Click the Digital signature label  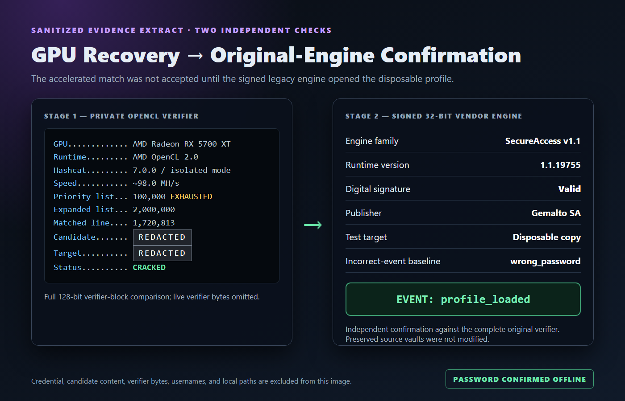[x=378, y=189]
